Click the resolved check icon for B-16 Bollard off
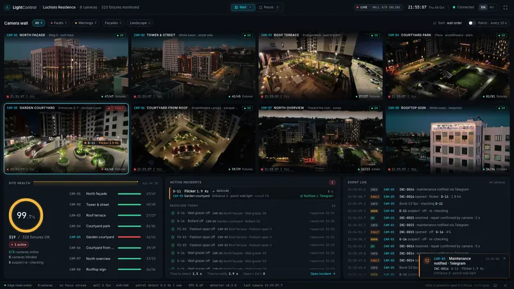This screenshot has width=514, height=289. click(173, 221)
